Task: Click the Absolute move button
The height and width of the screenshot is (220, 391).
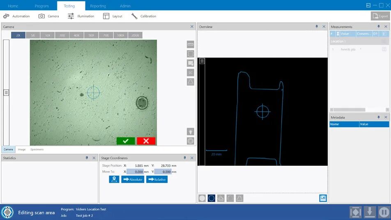Action: (133, 179)
